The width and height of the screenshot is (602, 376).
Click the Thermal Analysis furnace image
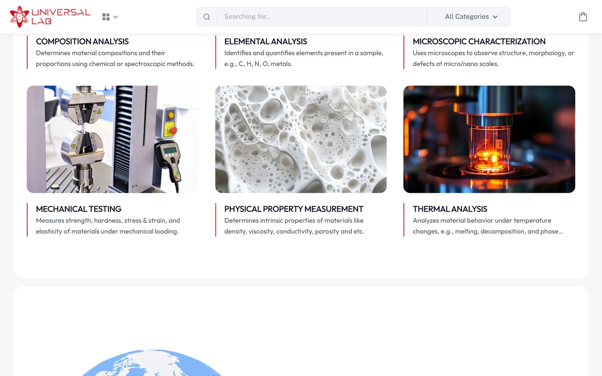[489, 139]
